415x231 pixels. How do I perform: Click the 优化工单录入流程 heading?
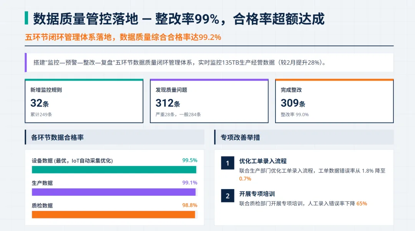click(263, 161)
